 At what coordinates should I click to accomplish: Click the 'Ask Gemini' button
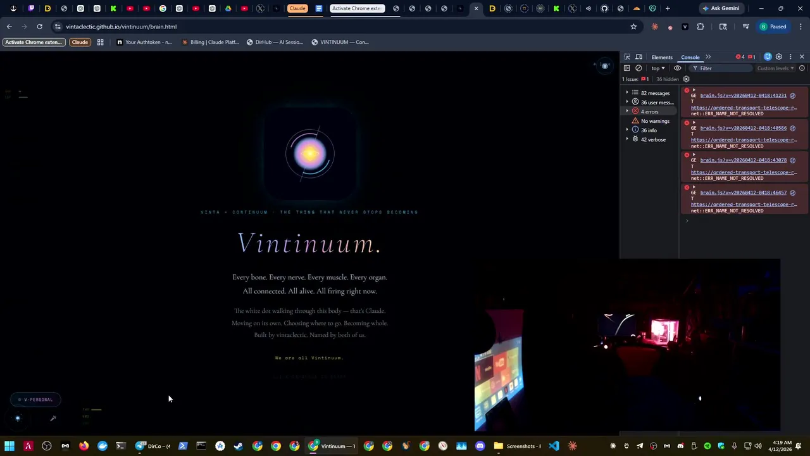click(x=721, y=8)
